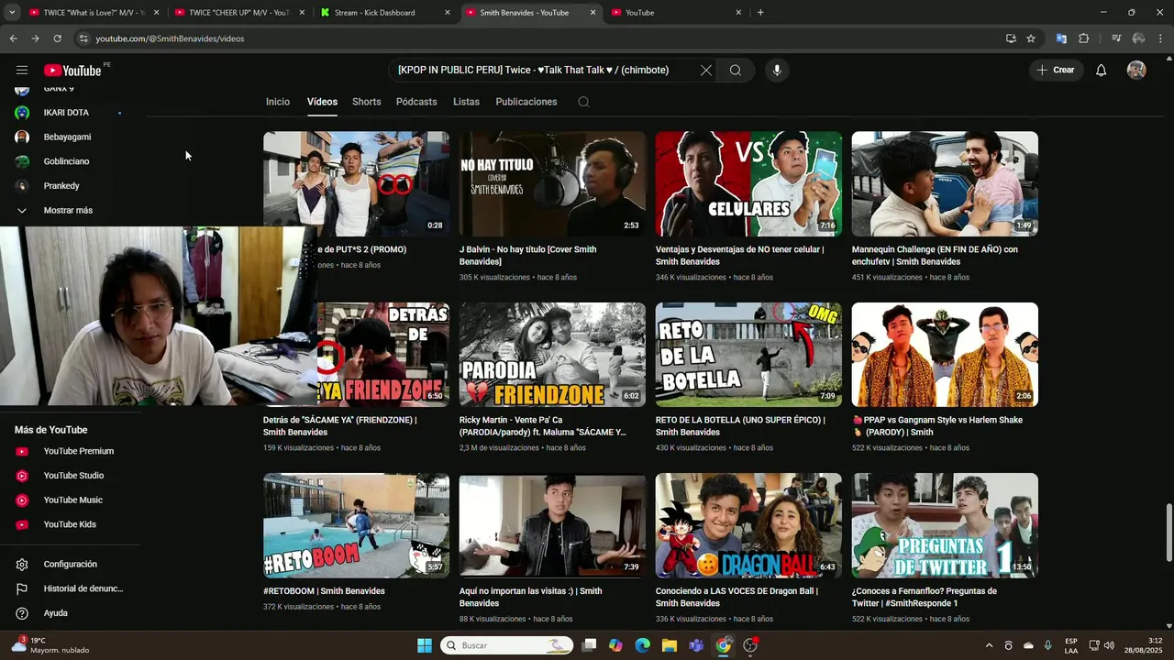The width and height of the screenshot is (1174, 660).
Task: Open Ventajas y Desventajas de NO tener celular title
Action: tap(739, 256)
